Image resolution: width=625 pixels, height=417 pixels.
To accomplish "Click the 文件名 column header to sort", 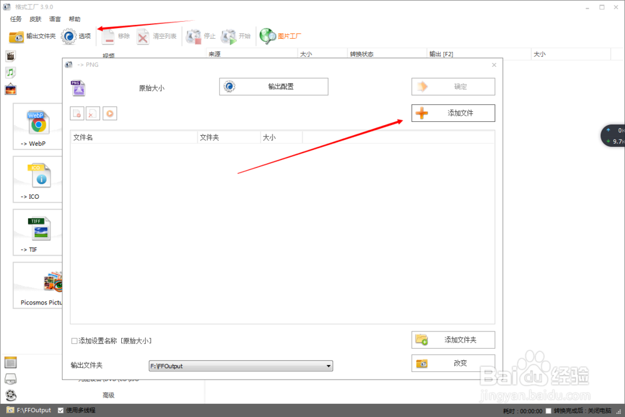I will click(83, 137).
